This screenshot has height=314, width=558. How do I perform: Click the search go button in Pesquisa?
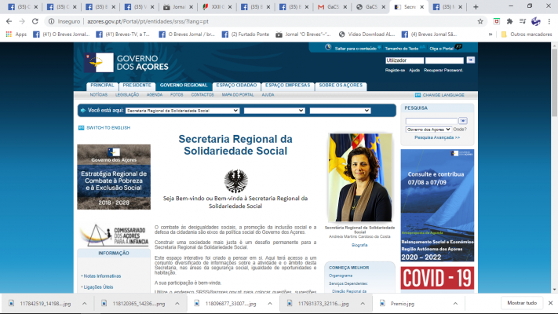point(463,121)
